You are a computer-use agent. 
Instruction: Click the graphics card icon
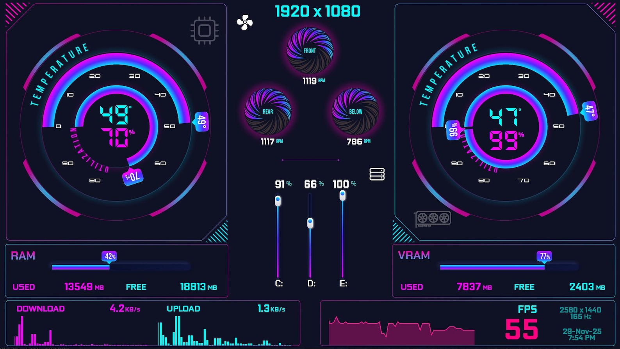coord(433,218)
